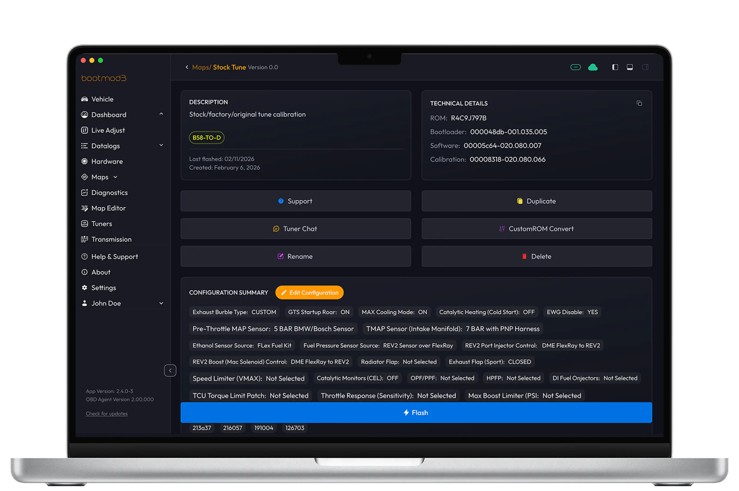Click the 'DI Fuel Onjectors: Not Selected' chip
Viewport: 739px width, 491px height.
595,378
